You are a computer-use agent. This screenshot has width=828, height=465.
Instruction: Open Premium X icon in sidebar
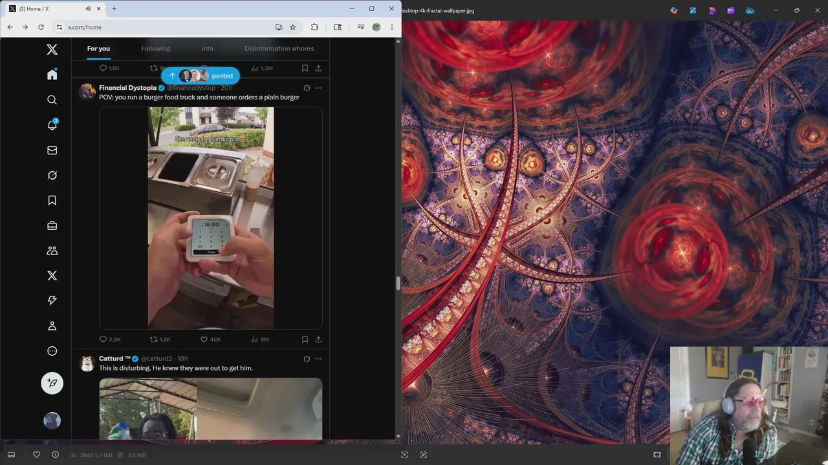coord(52,276)
